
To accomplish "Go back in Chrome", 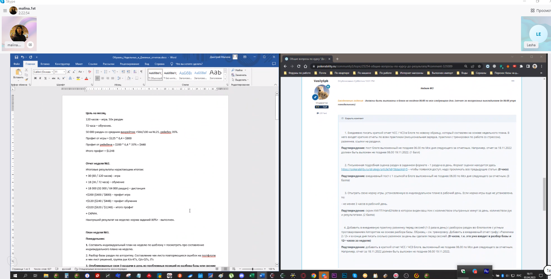I will click(x=285, y=66).
